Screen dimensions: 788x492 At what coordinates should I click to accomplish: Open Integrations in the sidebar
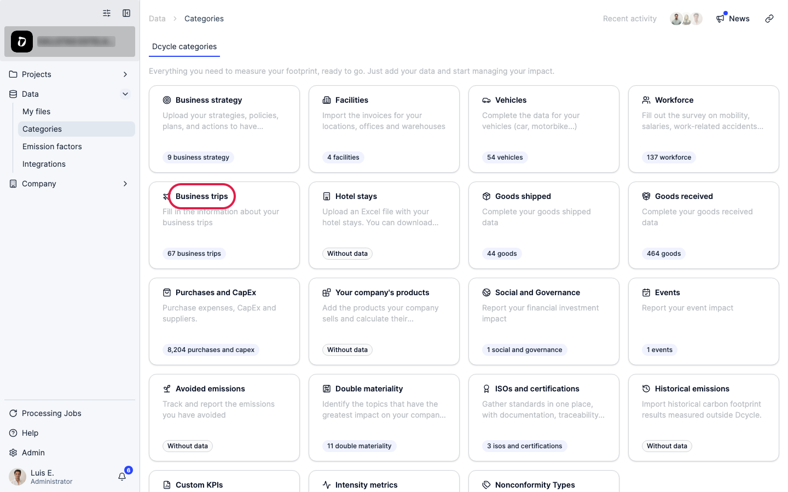(x=77, y=164)
